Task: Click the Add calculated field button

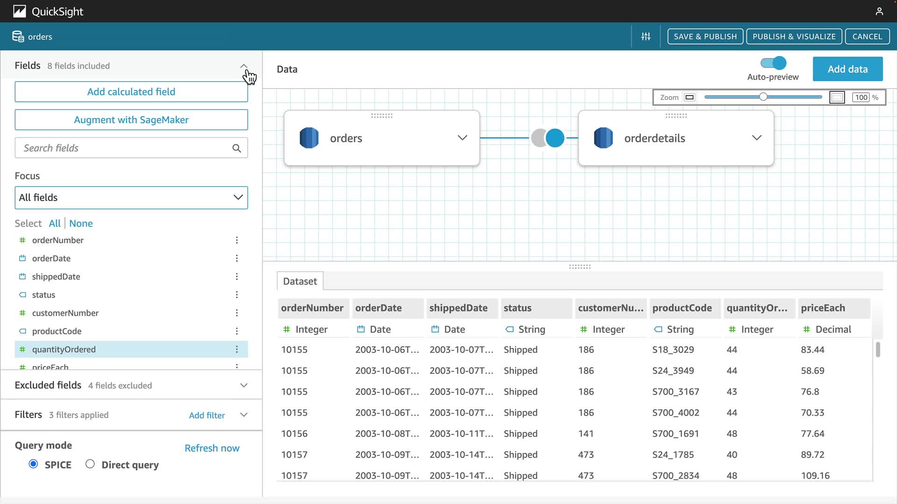Action: coord(131,92)
